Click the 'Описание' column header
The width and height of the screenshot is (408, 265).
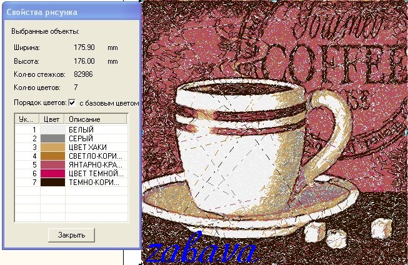click(96, 119)
